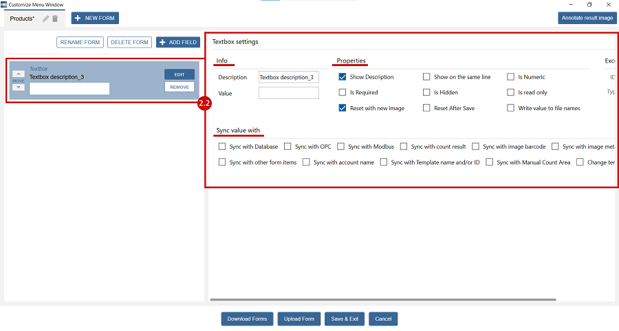The image size is (619, 331).
Task: Remove the Textbox description_3 field
Action: (179, 87)
